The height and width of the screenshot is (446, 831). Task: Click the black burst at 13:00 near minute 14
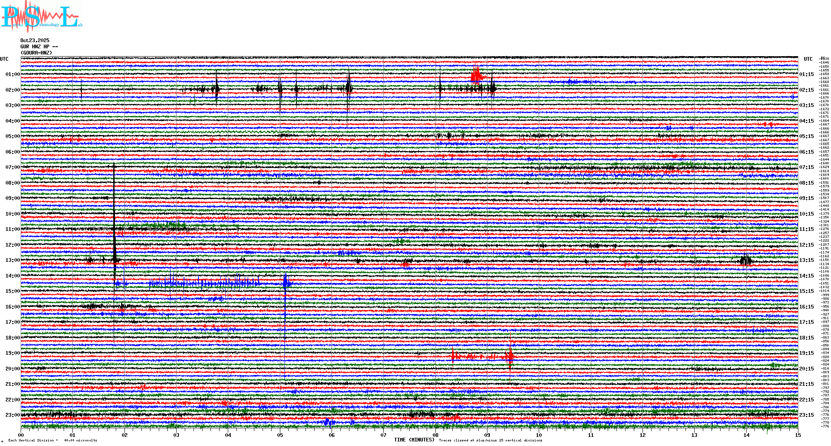point(746,260)
